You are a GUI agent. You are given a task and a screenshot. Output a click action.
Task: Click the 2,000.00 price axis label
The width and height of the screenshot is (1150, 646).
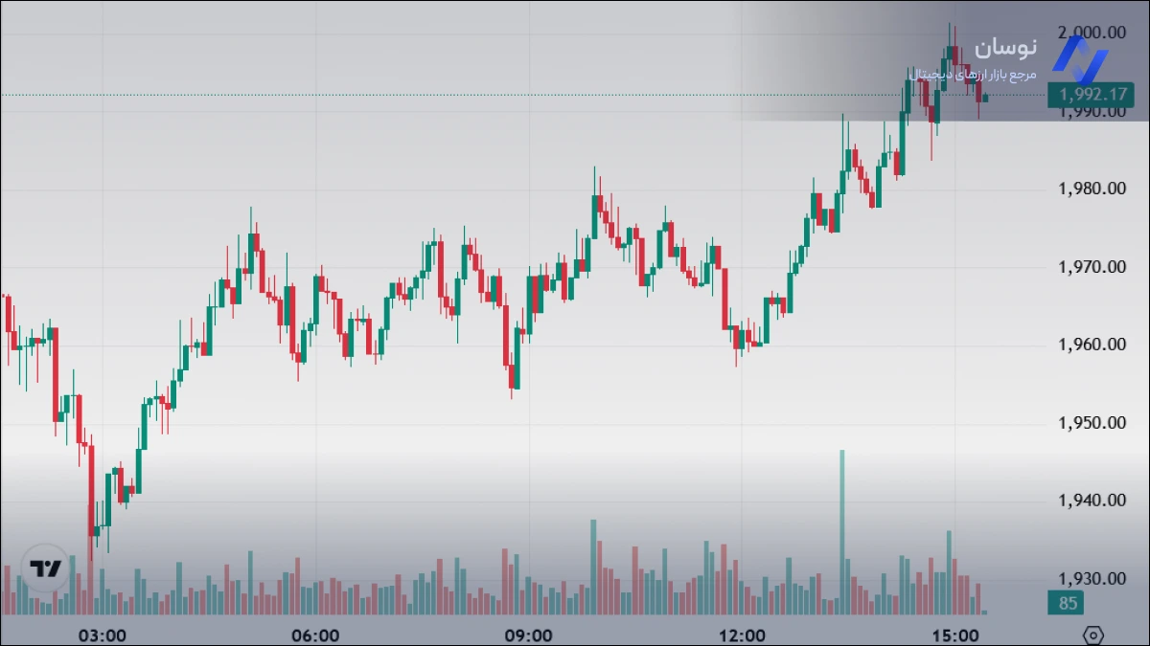[x=1092, y=33]
